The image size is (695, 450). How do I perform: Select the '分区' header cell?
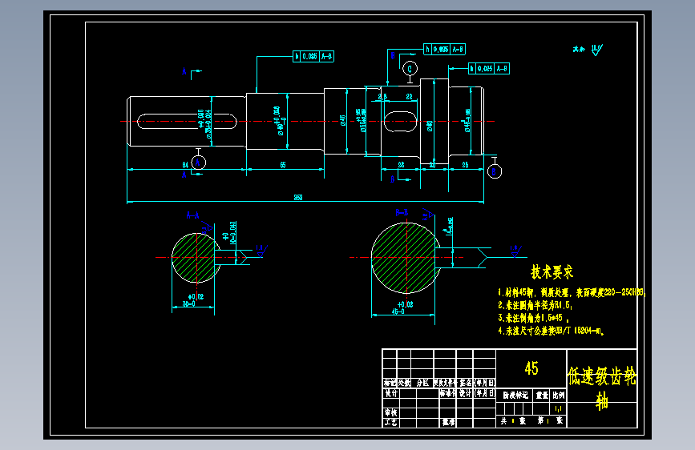422,383
